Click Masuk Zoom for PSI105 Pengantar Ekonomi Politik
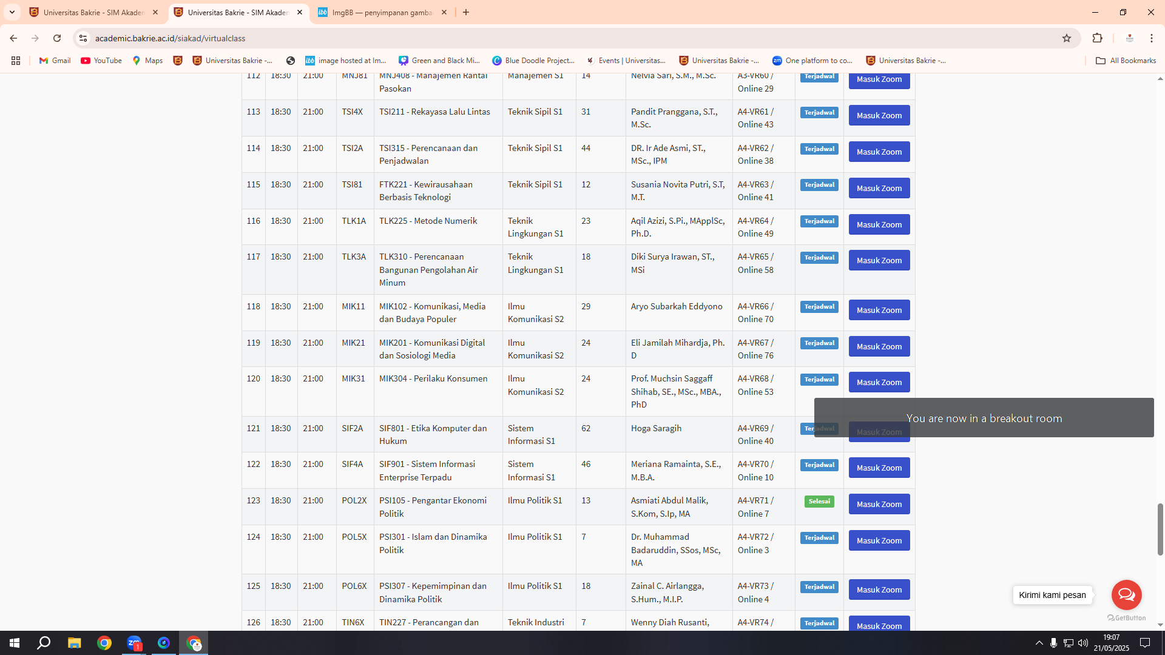 click(x=879, y=504)
